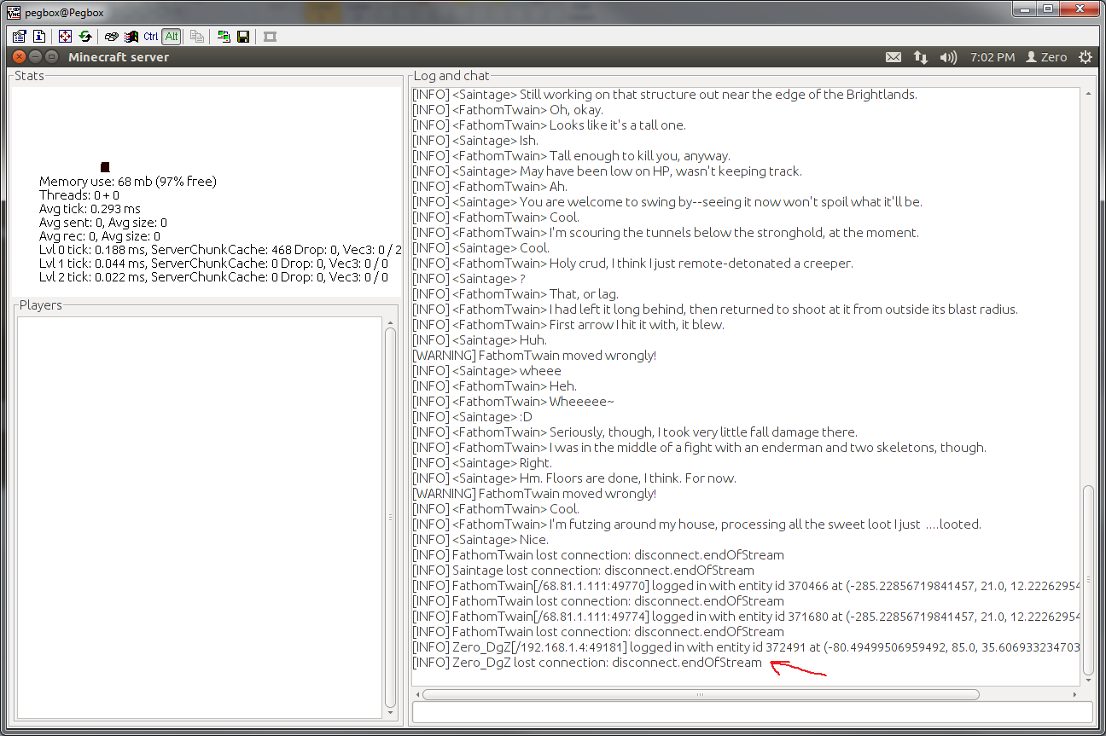Click the log scrollbar up arrow

coord(1087,94)
